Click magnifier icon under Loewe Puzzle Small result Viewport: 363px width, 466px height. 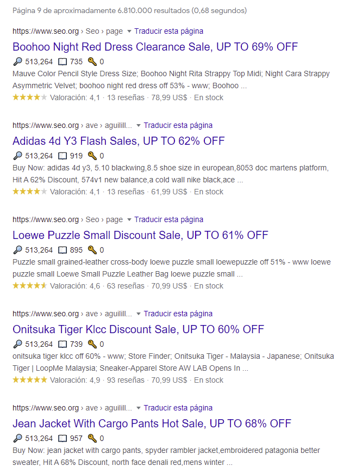point(18,250)
